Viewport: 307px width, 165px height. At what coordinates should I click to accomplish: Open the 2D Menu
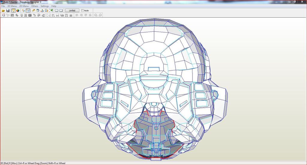tap(24, 6)
